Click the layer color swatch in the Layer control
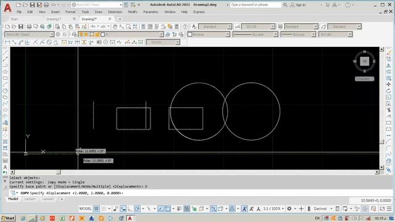 [103, 35]
